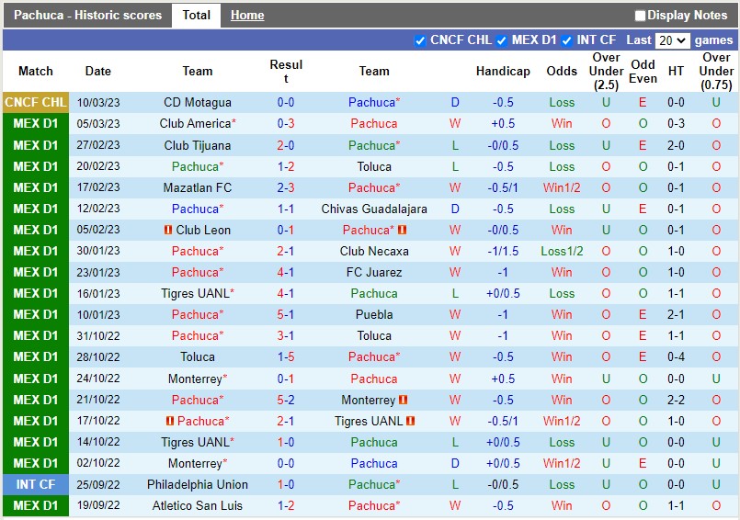Click red card icon after Pachuca on 05/02/23
The image size is (740, 520).
pos(402,230)
